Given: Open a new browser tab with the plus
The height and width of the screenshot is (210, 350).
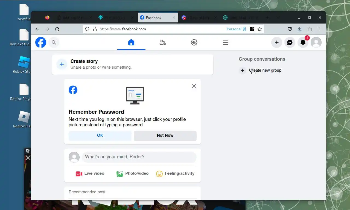Looking at the screenshot, I should tap(267, 18).
